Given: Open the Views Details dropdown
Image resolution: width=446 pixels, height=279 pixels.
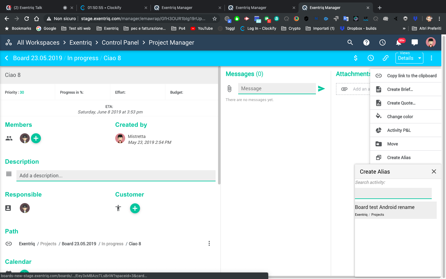Looking at the screenshot, I should (x=409, y=58).
